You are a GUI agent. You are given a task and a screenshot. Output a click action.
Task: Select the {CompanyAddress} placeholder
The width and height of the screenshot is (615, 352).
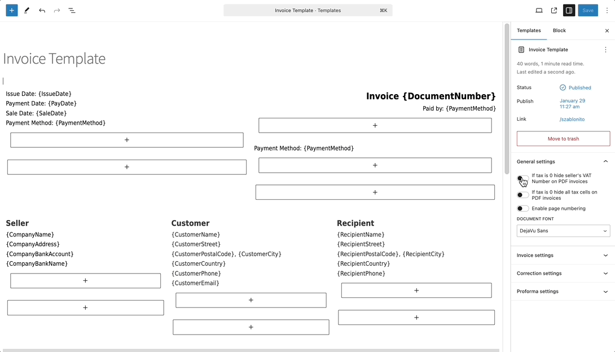click(33, 244)
